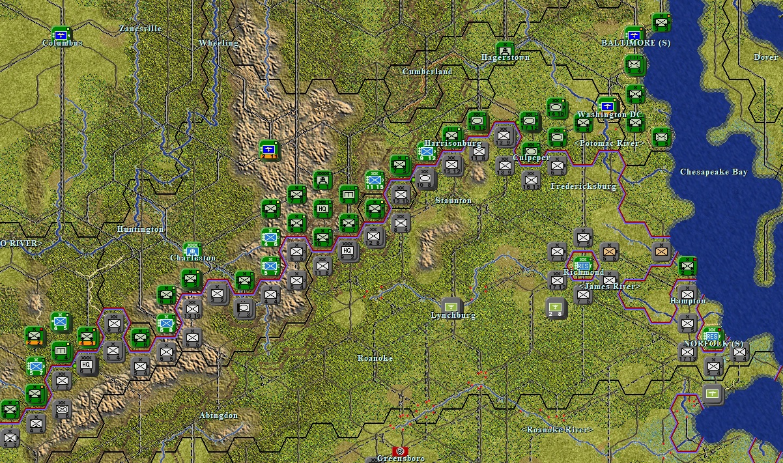783x463 pixels.
Task: Select the gray armor unit 10-8 near Staunton
Action: pyautogui.click(x=427, y=178)
